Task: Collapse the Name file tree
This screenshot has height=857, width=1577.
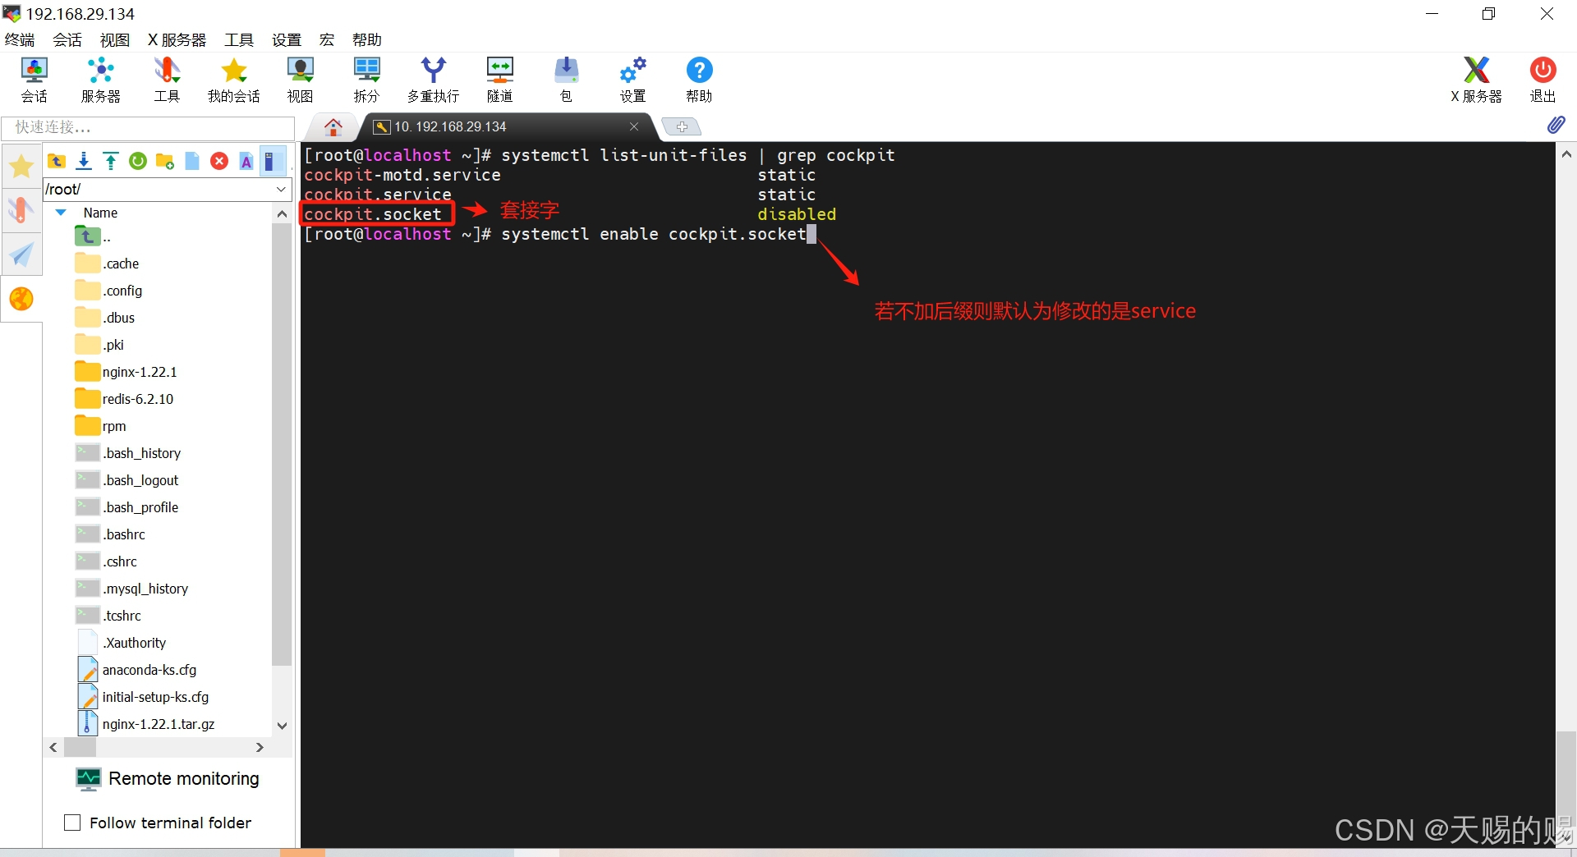Action: (x=60, y=213)
